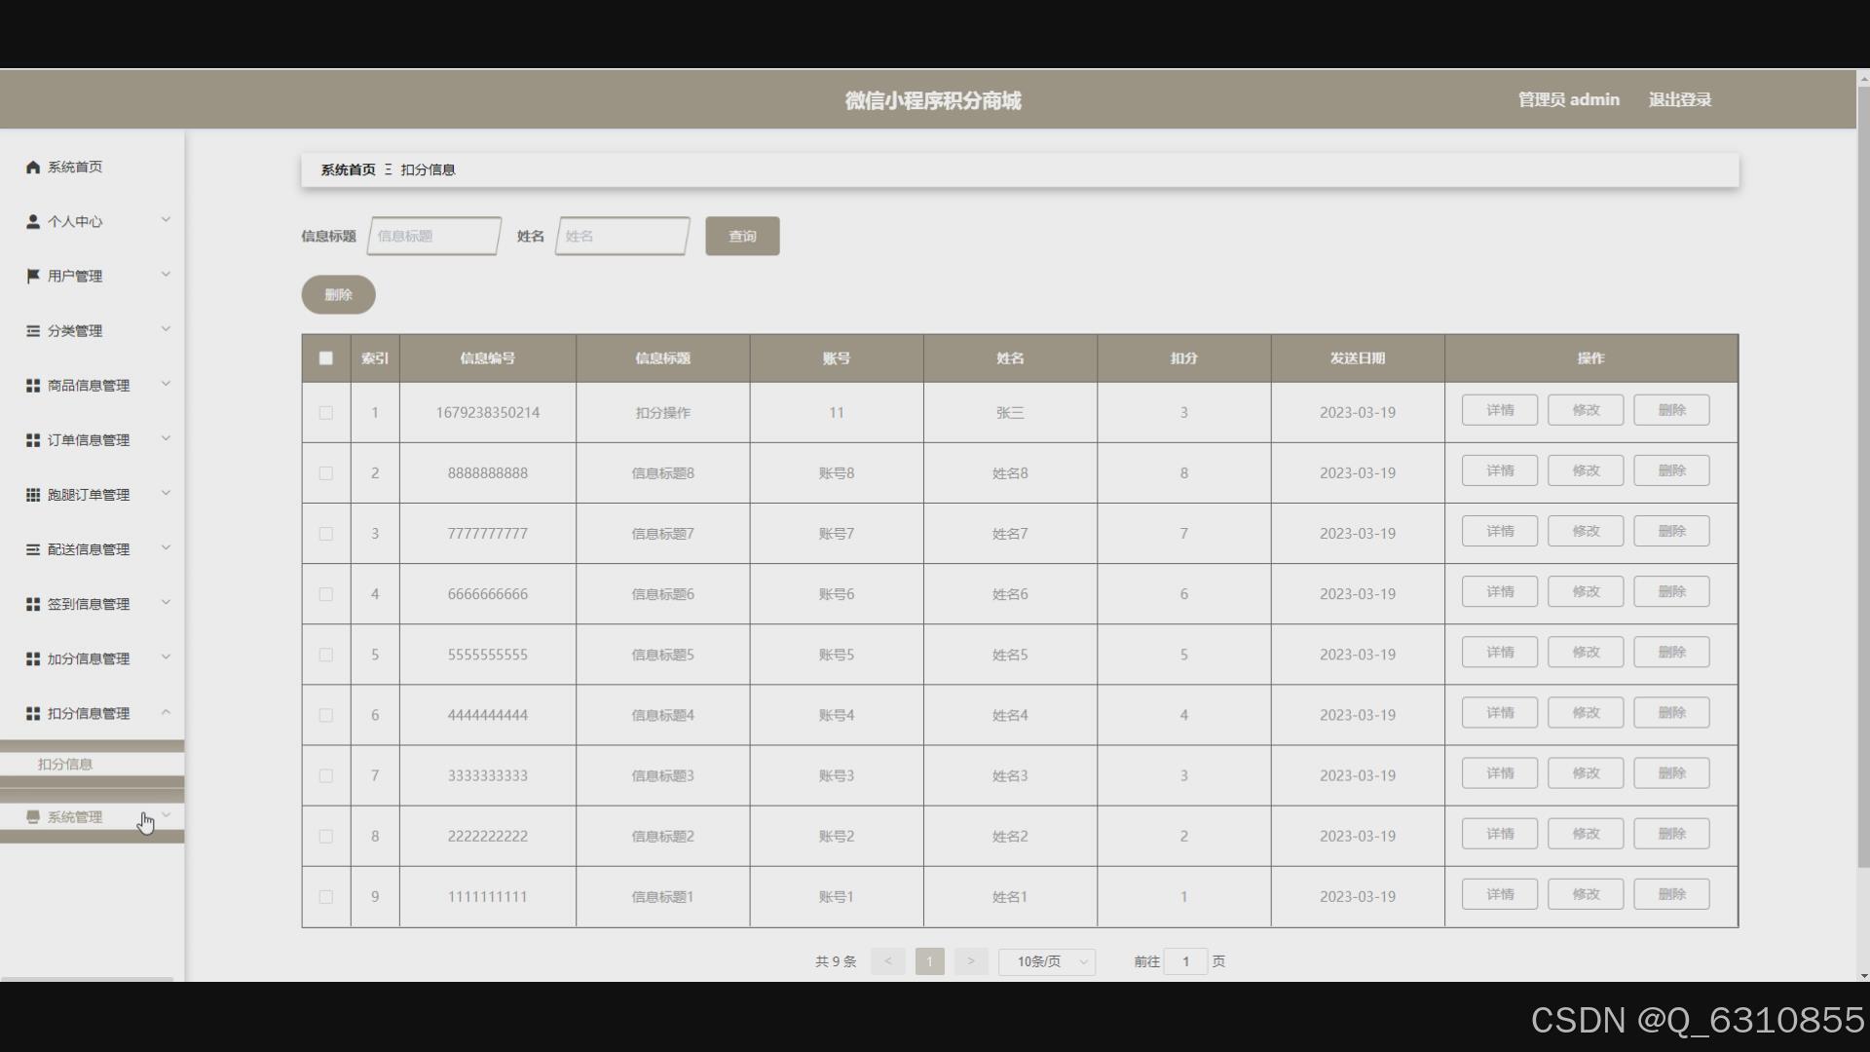This screenshot has height=1052, width=1870.
Task: Check the checkbox for row 1
Action: point(326,413)
